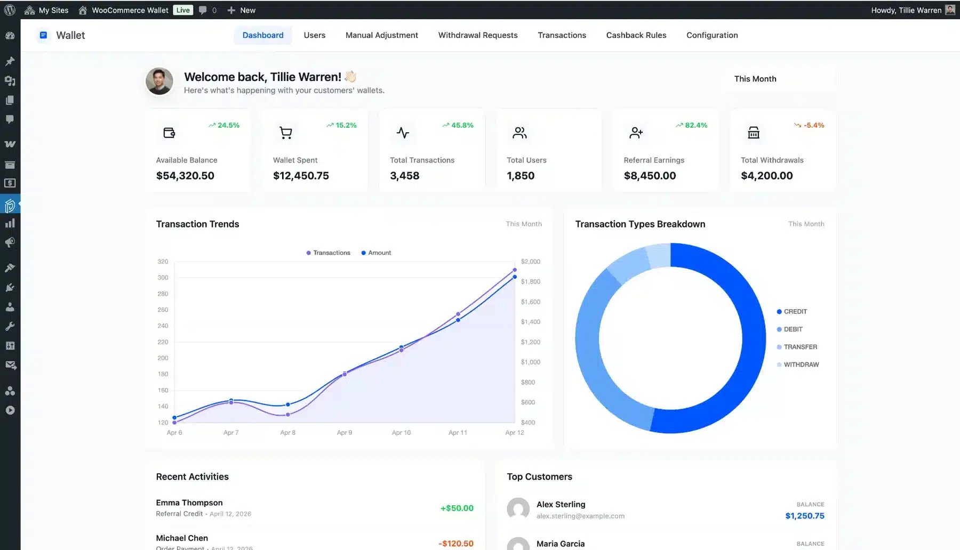Open the Cashback Rules tab
Viewport: 960px width, 550px height.
(636, 35)
